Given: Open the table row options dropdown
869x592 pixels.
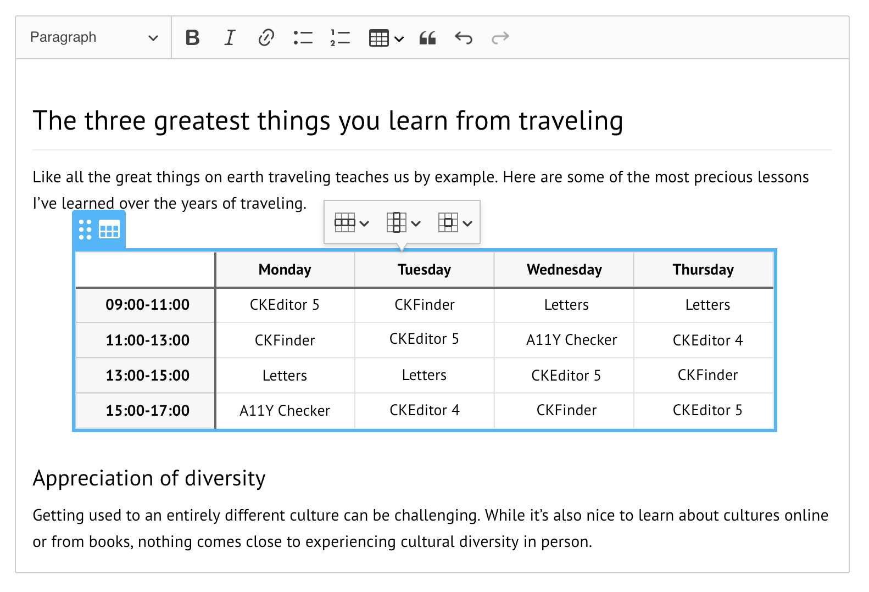Looking at the screenshot, I should click(x=352, y=222).
